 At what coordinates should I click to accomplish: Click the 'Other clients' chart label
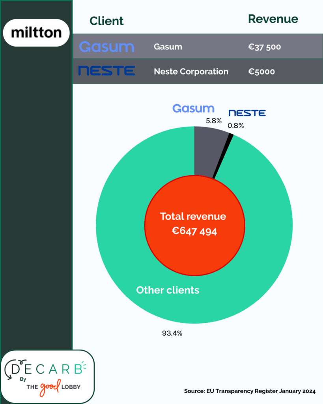pyautogui.click(x=168, y=290)
